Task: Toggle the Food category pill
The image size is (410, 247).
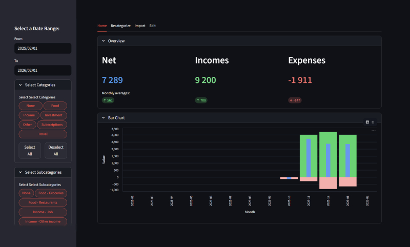Action: 55,106
